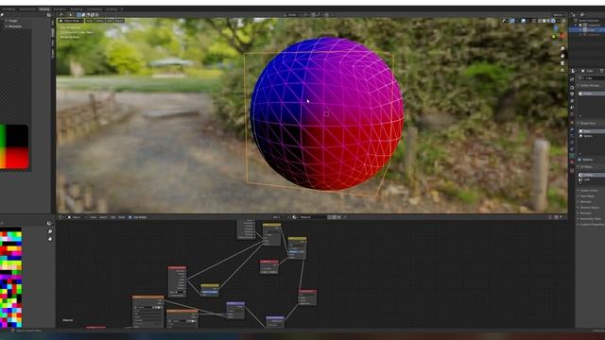Switch to the Scripting workspace tab
The width and height of the screenshot is (605, 340).
pyautogui.click(x=112, y=8)
